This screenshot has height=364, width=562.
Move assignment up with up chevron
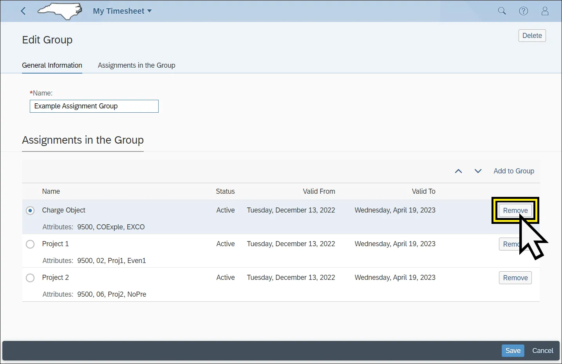pos(458,171)
